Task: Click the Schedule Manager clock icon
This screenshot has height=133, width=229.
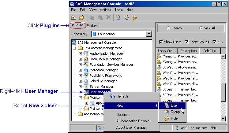Action: coord(86,81)
